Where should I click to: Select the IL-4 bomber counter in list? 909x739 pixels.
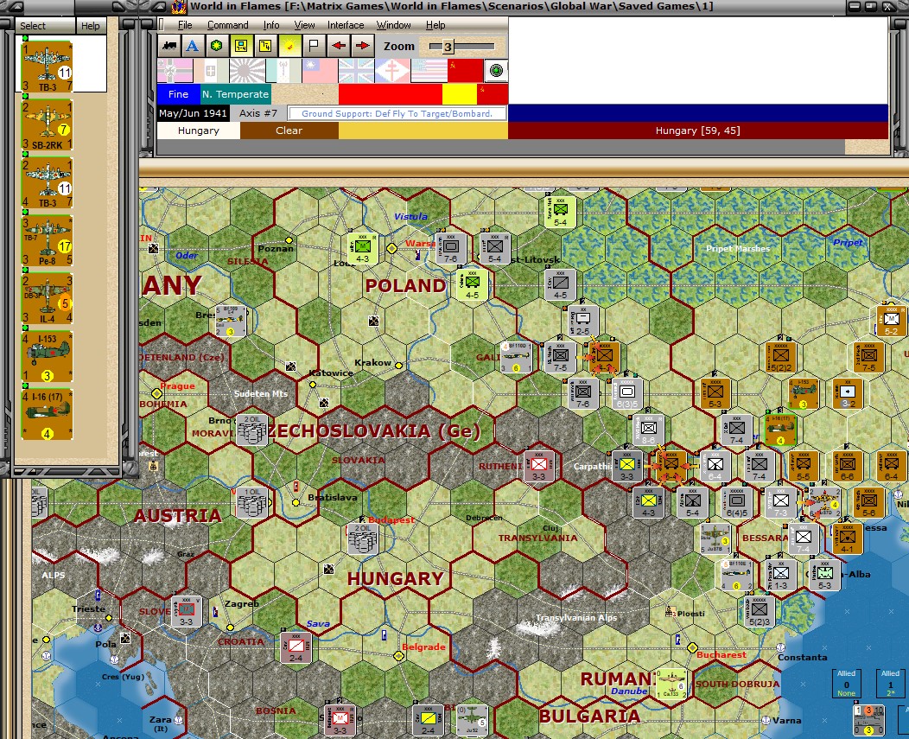click(x=47, y=299)
